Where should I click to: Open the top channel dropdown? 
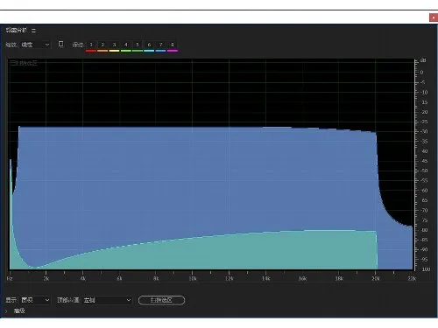(x=107, y=300)
